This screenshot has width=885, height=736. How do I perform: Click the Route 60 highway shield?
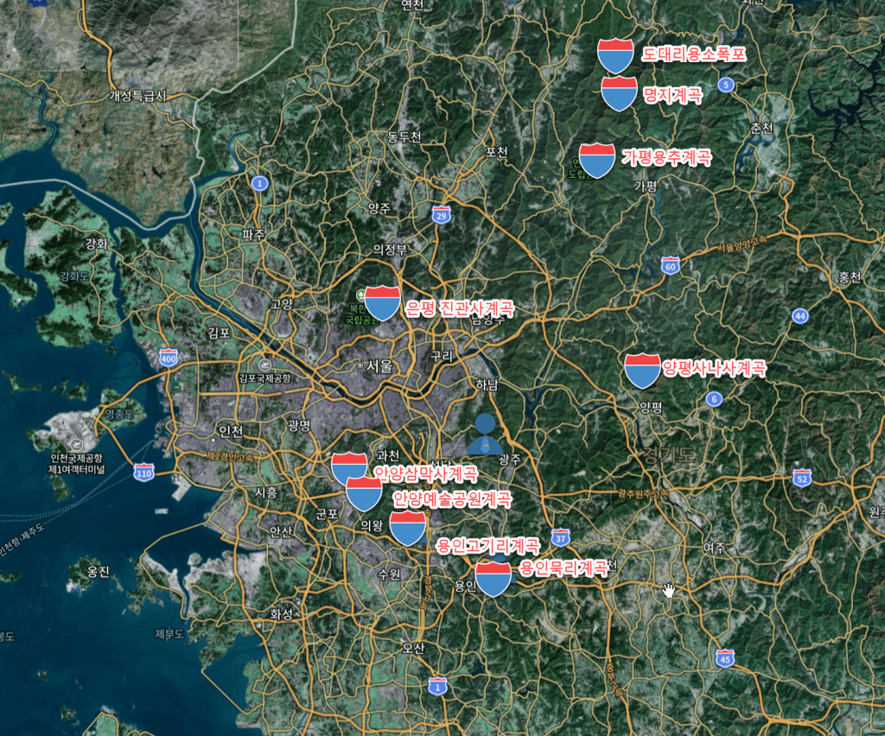[x=671, y=266]
